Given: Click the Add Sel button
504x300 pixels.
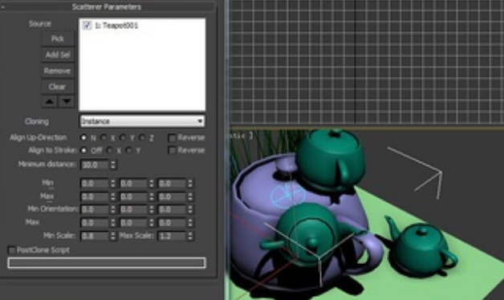Looking at the screenshot, I should pos(58,55).
